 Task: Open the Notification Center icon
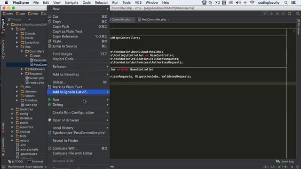click(x=293, y=3)
